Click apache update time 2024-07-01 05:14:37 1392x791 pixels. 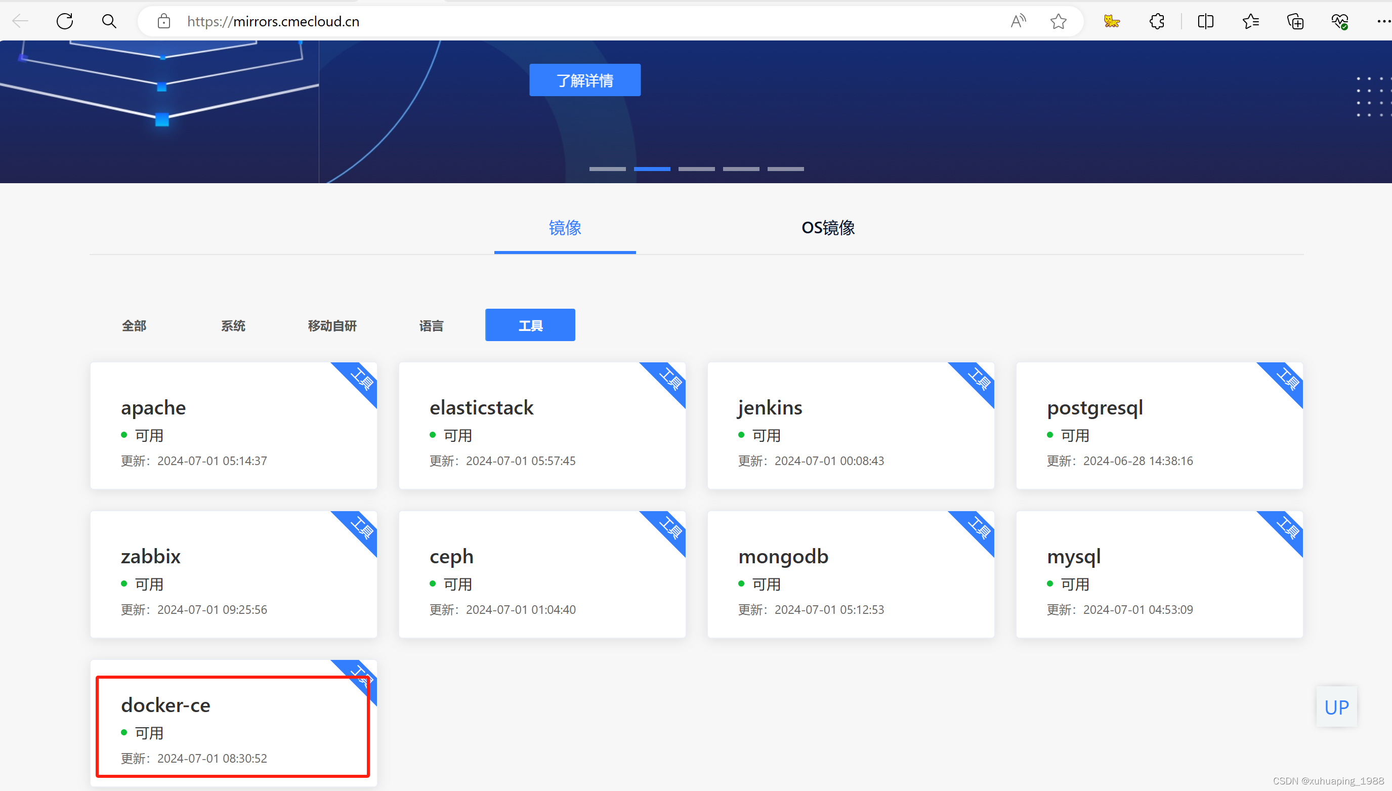(x=213, y=461)
